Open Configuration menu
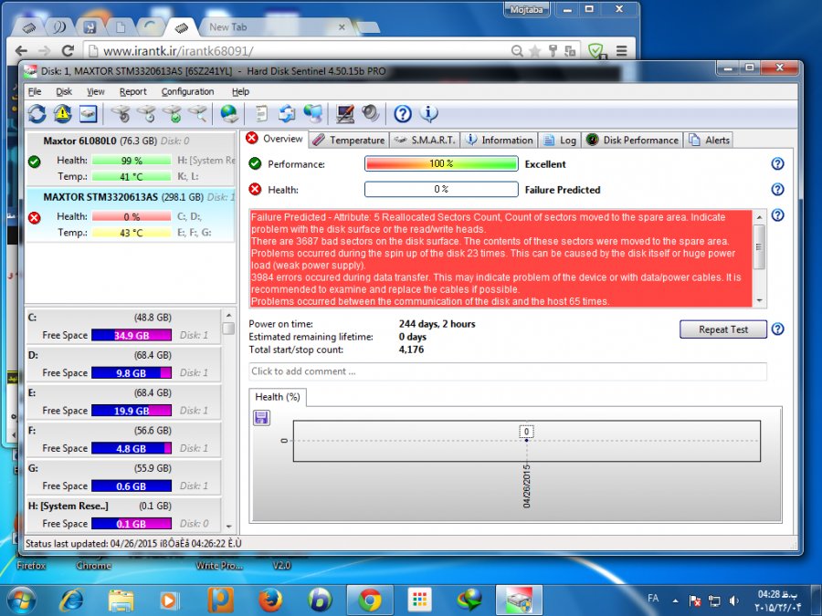This screenshot has width=822, height=616. [187, 91]
